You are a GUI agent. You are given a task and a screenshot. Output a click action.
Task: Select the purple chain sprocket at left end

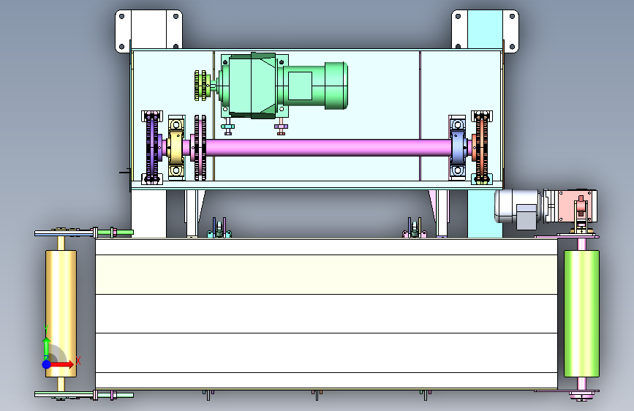click(x=152, y=148)
